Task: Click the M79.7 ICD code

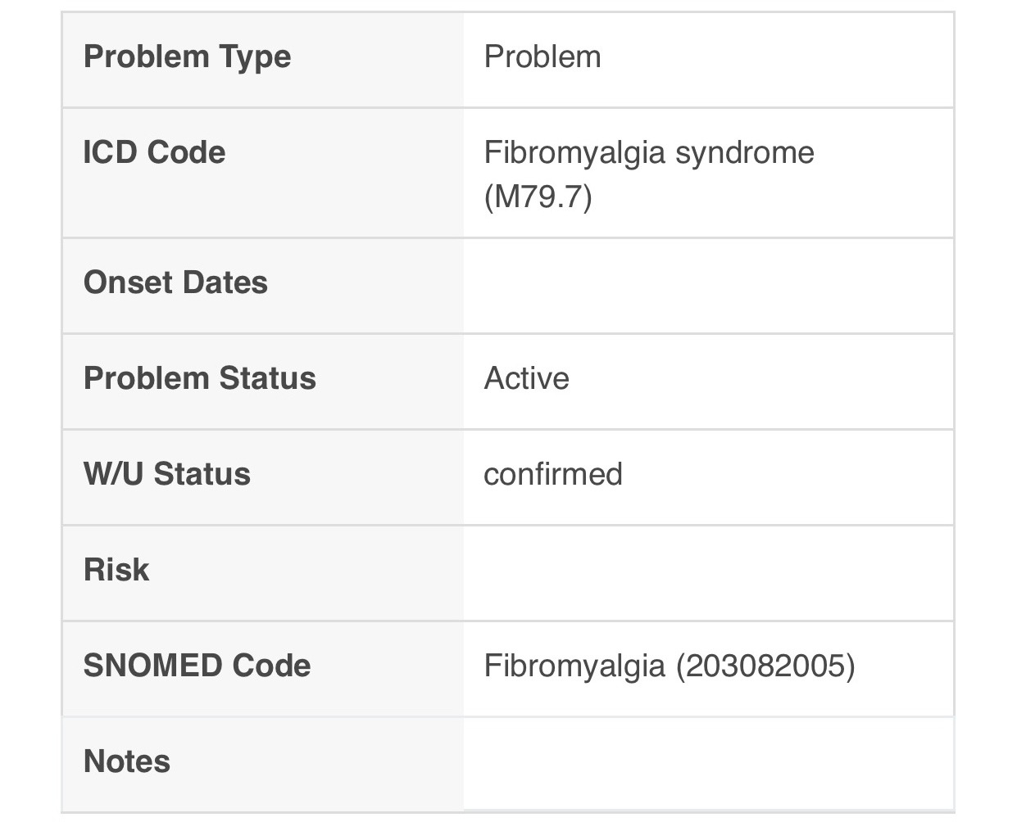Action: click(538, 196)
